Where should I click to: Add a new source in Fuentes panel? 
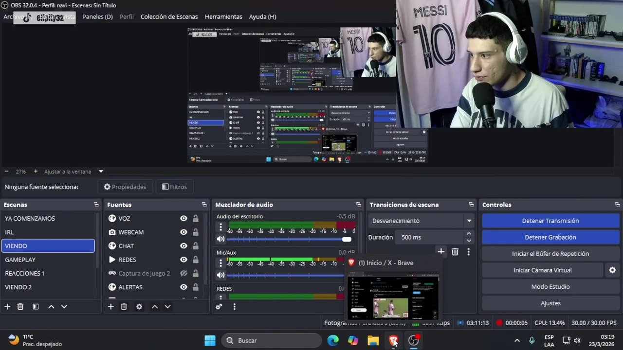111,307
